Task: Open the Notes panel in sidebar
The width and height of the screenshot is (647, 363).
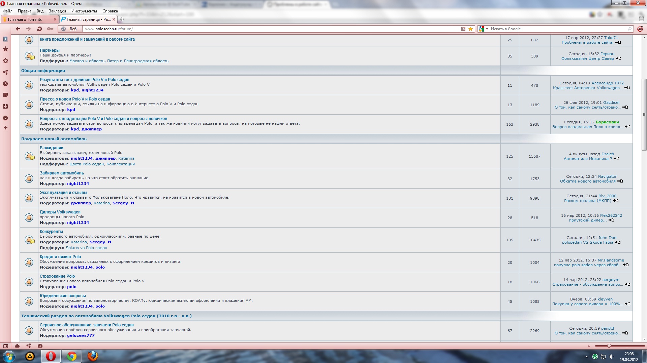Action: click(x=5, y=95)
